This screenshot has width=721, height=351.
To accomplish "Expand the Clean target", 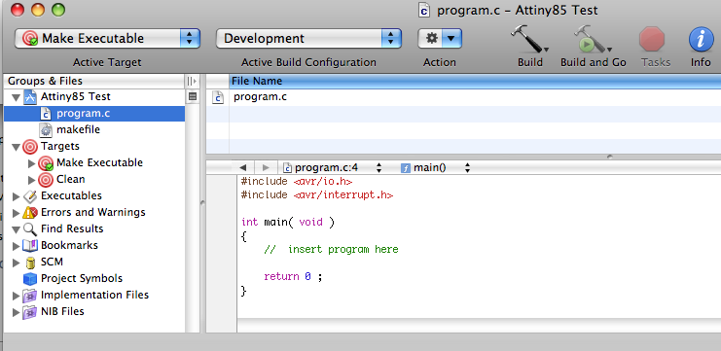I will [32, 180].
